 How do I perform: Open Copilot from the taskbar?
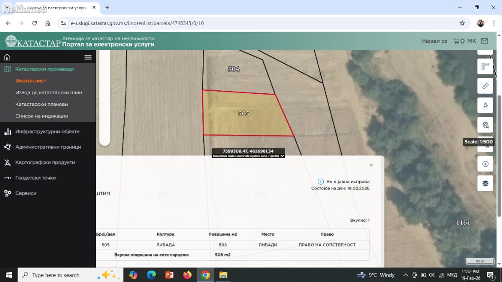[133, 275]
